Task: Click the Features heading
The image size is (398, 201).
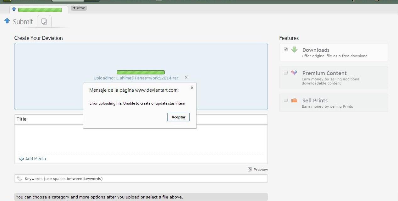Action: (289, 38)
